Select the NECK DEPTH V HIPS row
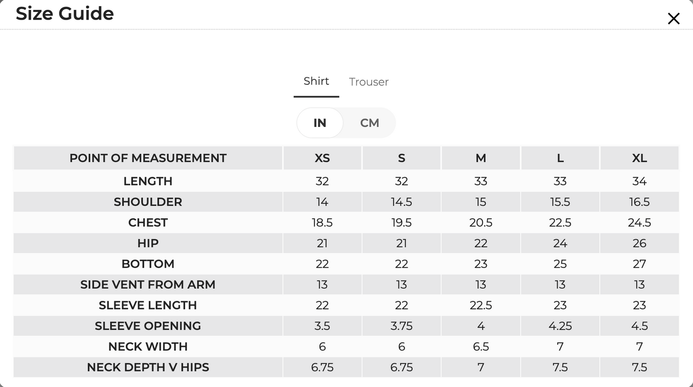Viewport: 693px width, 387px height. 346,367
